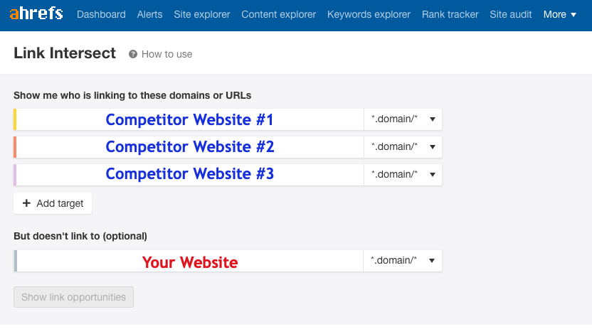Switch to Content explorer
592x329 pixels.
point(279,14)
